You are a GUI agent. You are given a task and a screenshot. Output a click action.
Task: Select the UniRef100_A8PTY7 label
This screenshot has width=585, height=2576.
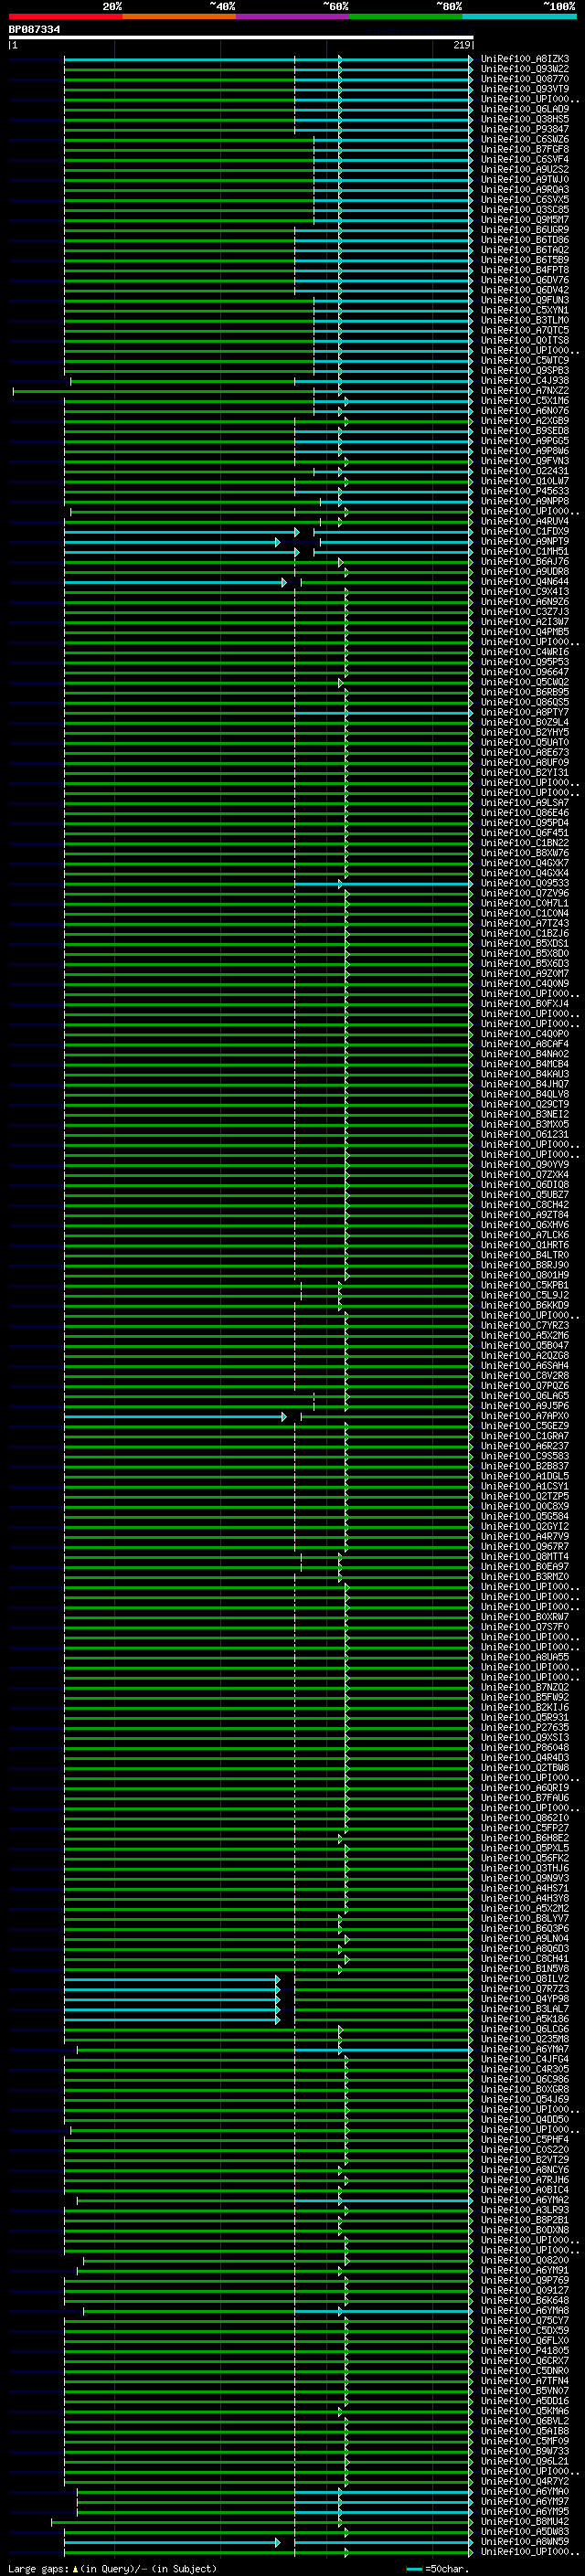[x=525, y=712]
